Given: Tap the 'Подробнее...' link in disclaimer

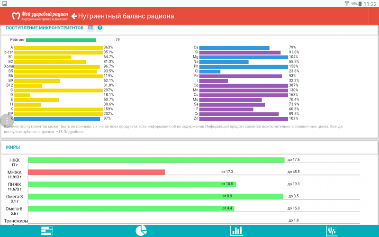Looking at the screenshot, I should (x=76, y=131).
